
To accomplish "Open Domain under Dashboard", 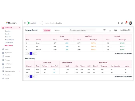I will point(7,34).
